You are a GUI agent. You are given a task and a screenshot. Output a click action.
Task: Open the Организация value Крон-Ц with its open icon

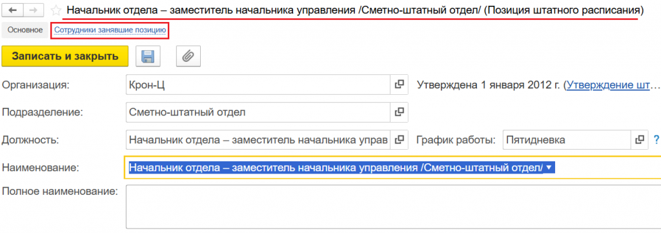point(399,85)
